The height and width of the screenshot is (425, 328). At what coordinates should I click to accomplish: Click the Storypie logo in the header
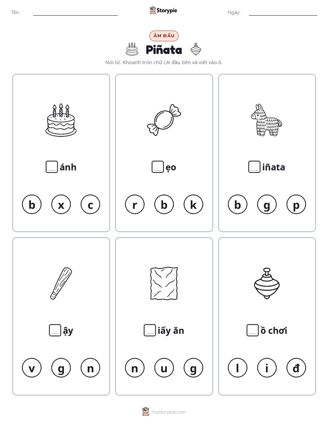pos(164,10)
